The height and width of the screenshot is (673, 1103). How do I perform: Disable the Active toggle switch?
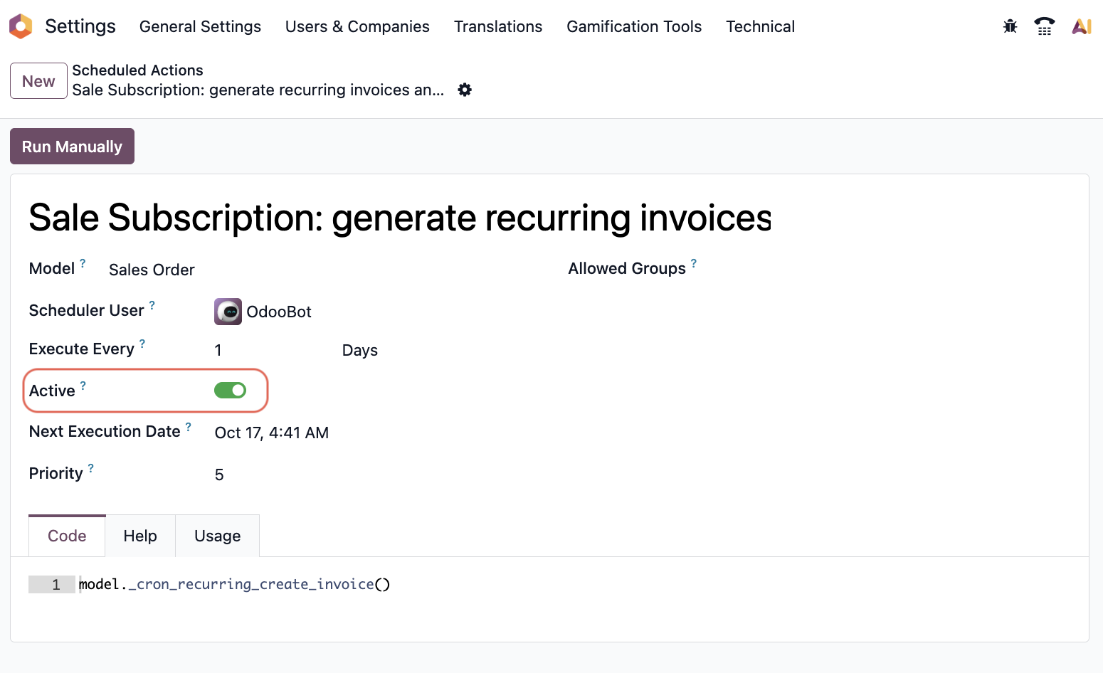pyautogui.click(x=230, y=391)
